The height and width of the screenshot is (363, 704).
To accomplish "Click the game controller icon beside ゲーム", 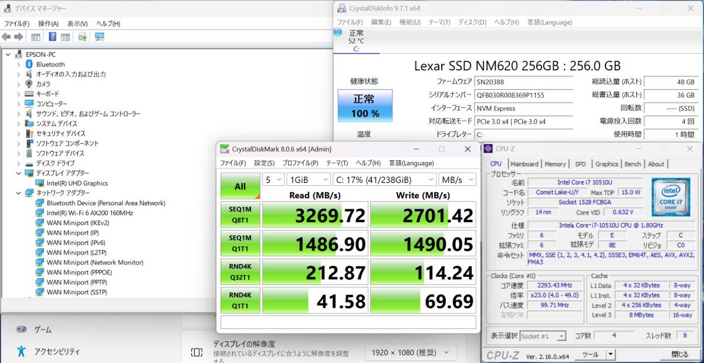I will point(21,330).
